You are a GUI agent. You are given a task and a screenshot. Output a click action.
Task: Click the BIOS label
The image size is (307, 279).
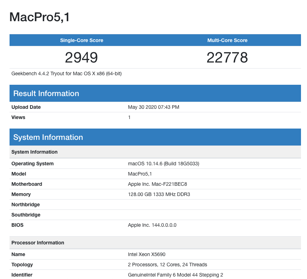coord(17,225)
